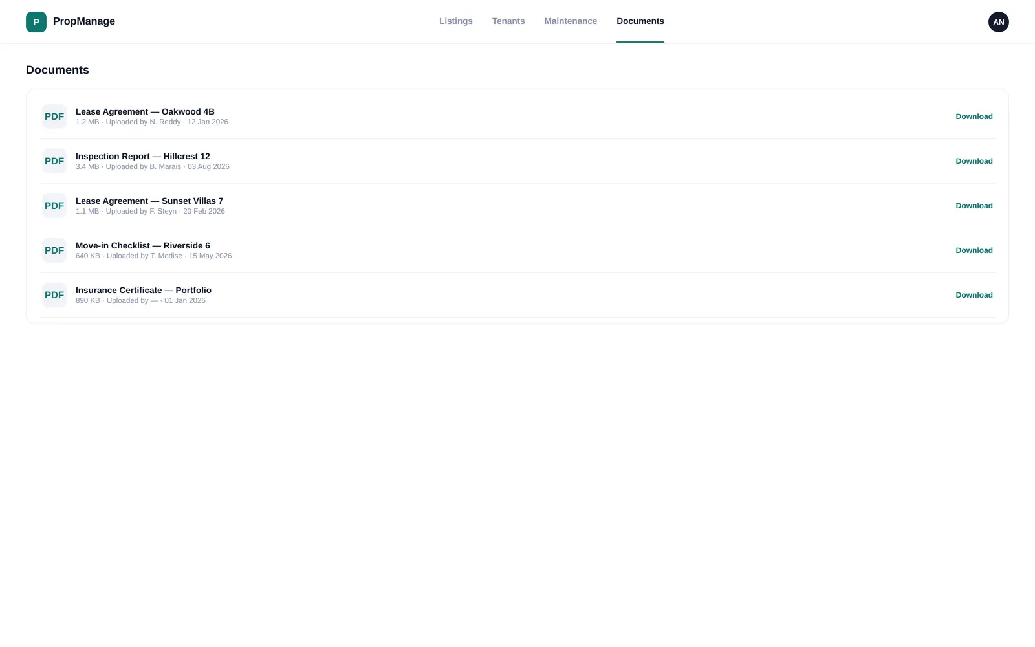
Task: Click metadata 'Uploaded by T. Modise · 15 May 2026'
Action: pyautogui.click(x=169, y=256)
